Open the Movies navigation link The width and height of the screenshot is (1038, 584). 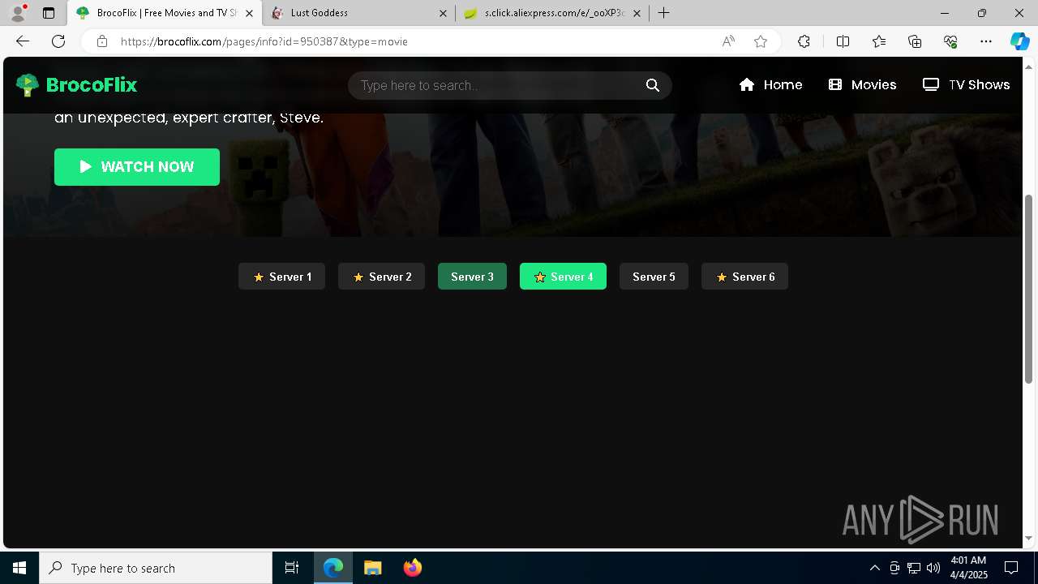point(862,84)
